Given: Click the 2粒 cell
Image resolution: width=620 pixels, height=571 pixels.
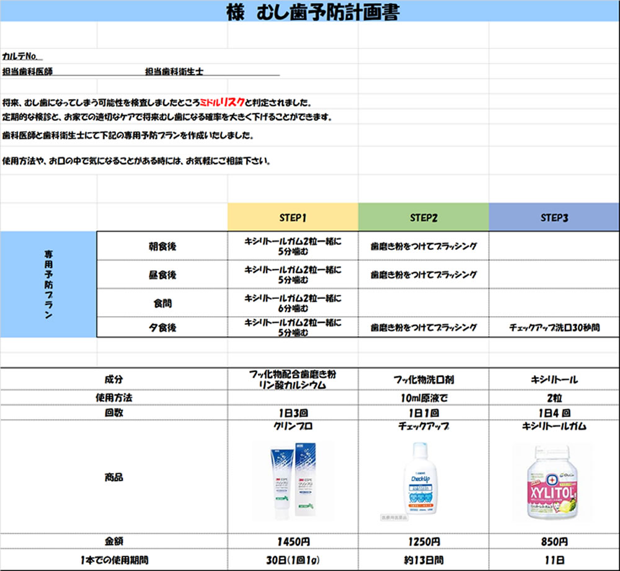Looking at the screenshot, I should coord(554,397).
